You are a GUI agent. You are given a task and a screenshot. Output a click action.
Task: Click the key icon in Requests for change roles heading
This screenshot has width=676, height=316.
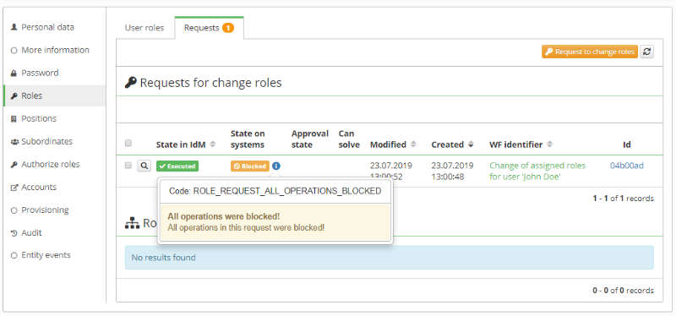pyautogui.click(x=131, y=82)
